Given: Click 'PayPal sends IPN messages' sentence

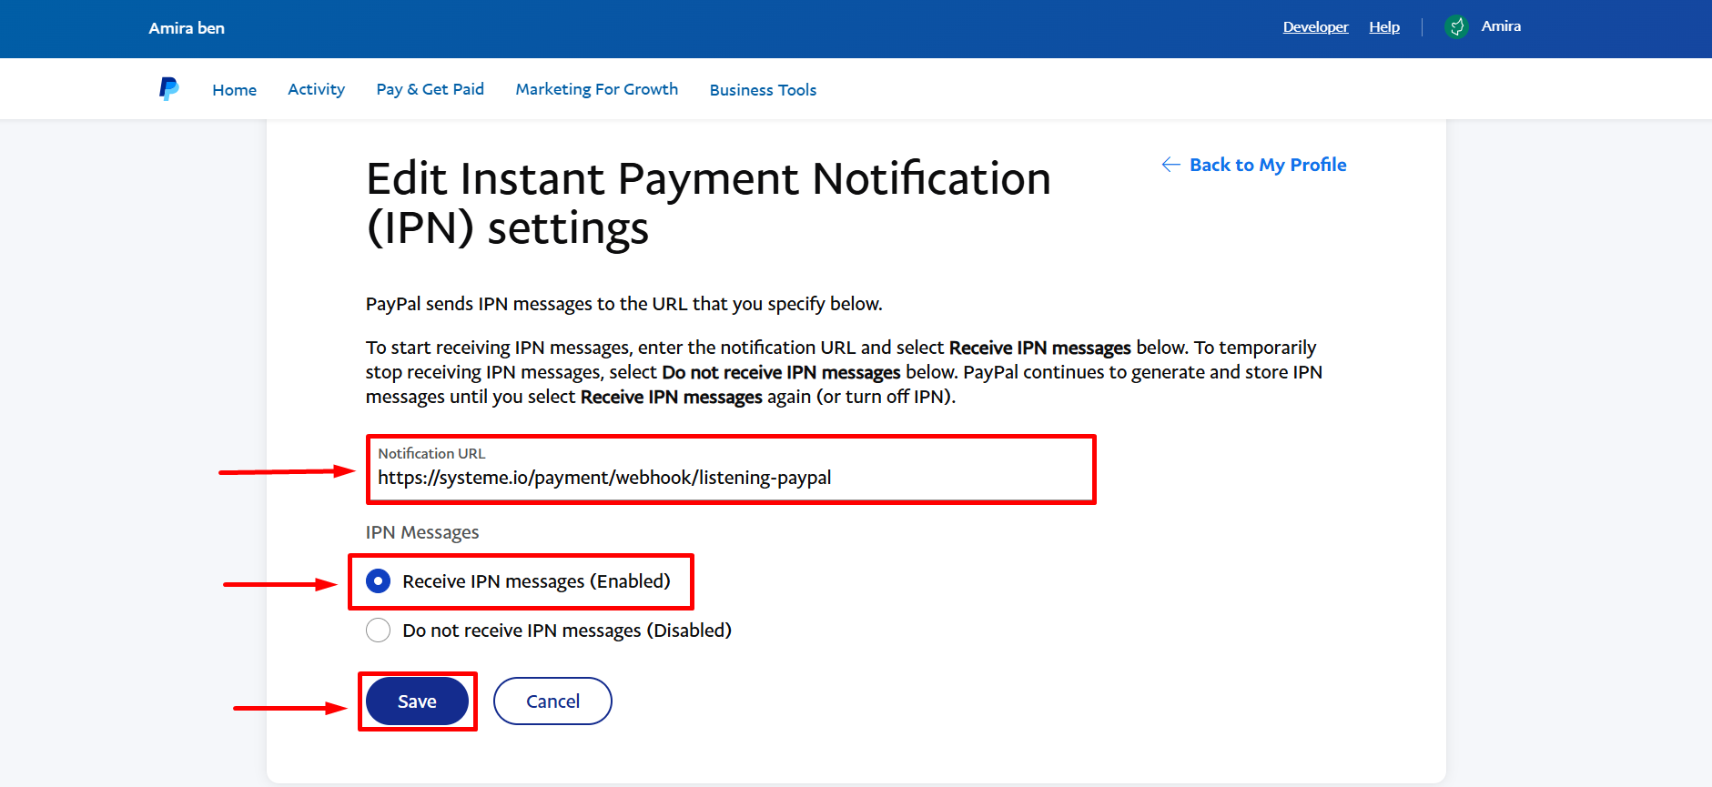Looking at the screenshot, I should [623, 304].
